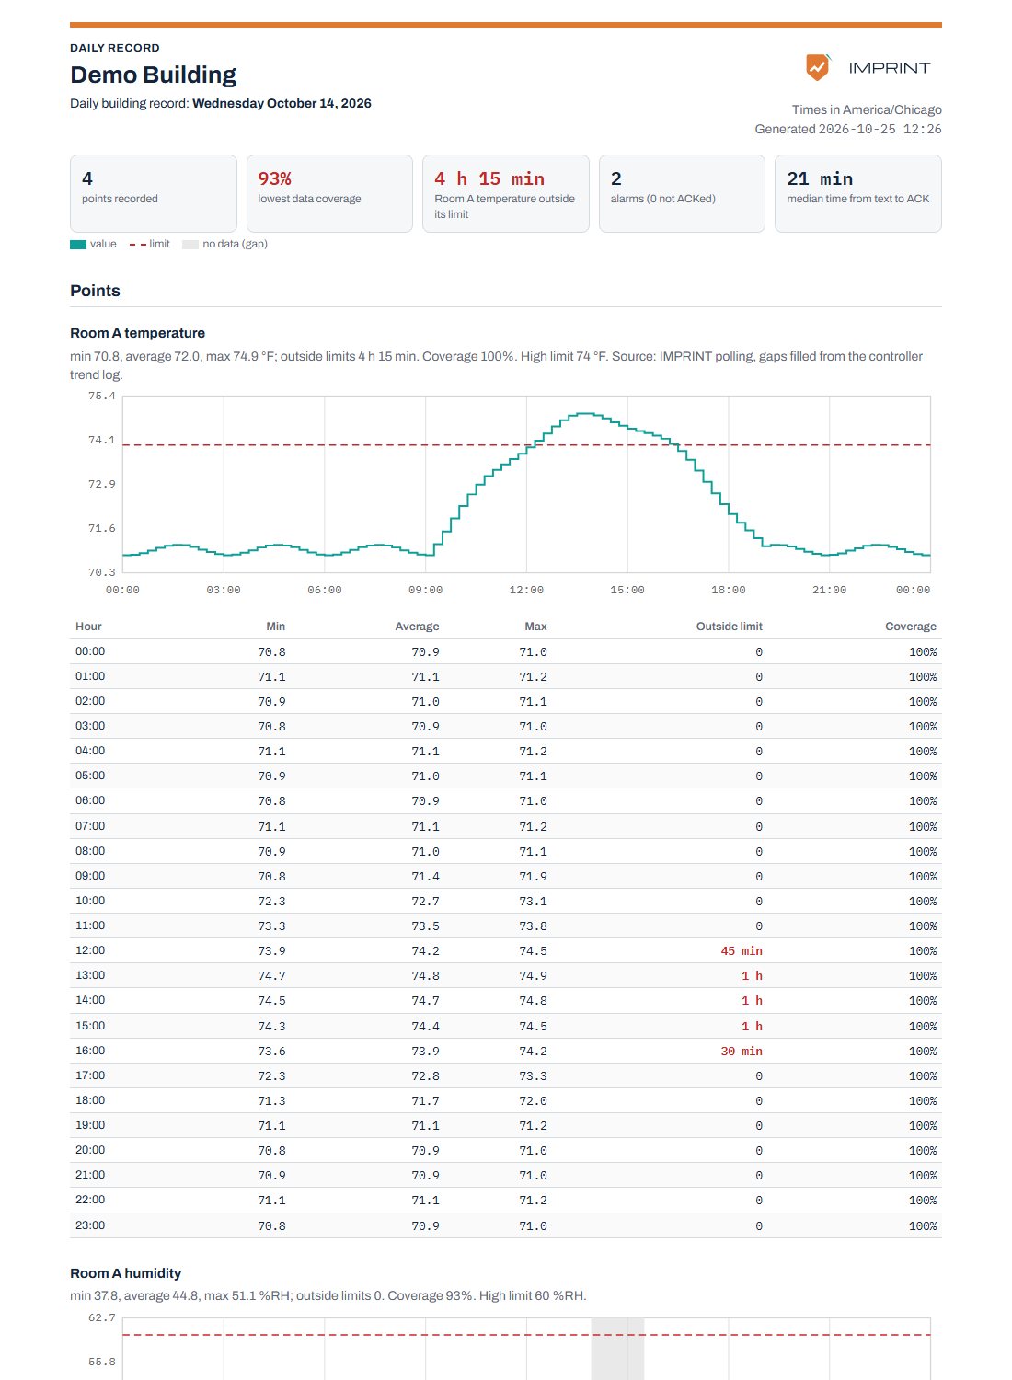Click the teal value legend swatch

(78, 244)
